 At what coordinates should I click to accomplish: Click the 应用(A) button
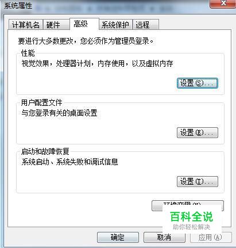click(x=211, y=238)
